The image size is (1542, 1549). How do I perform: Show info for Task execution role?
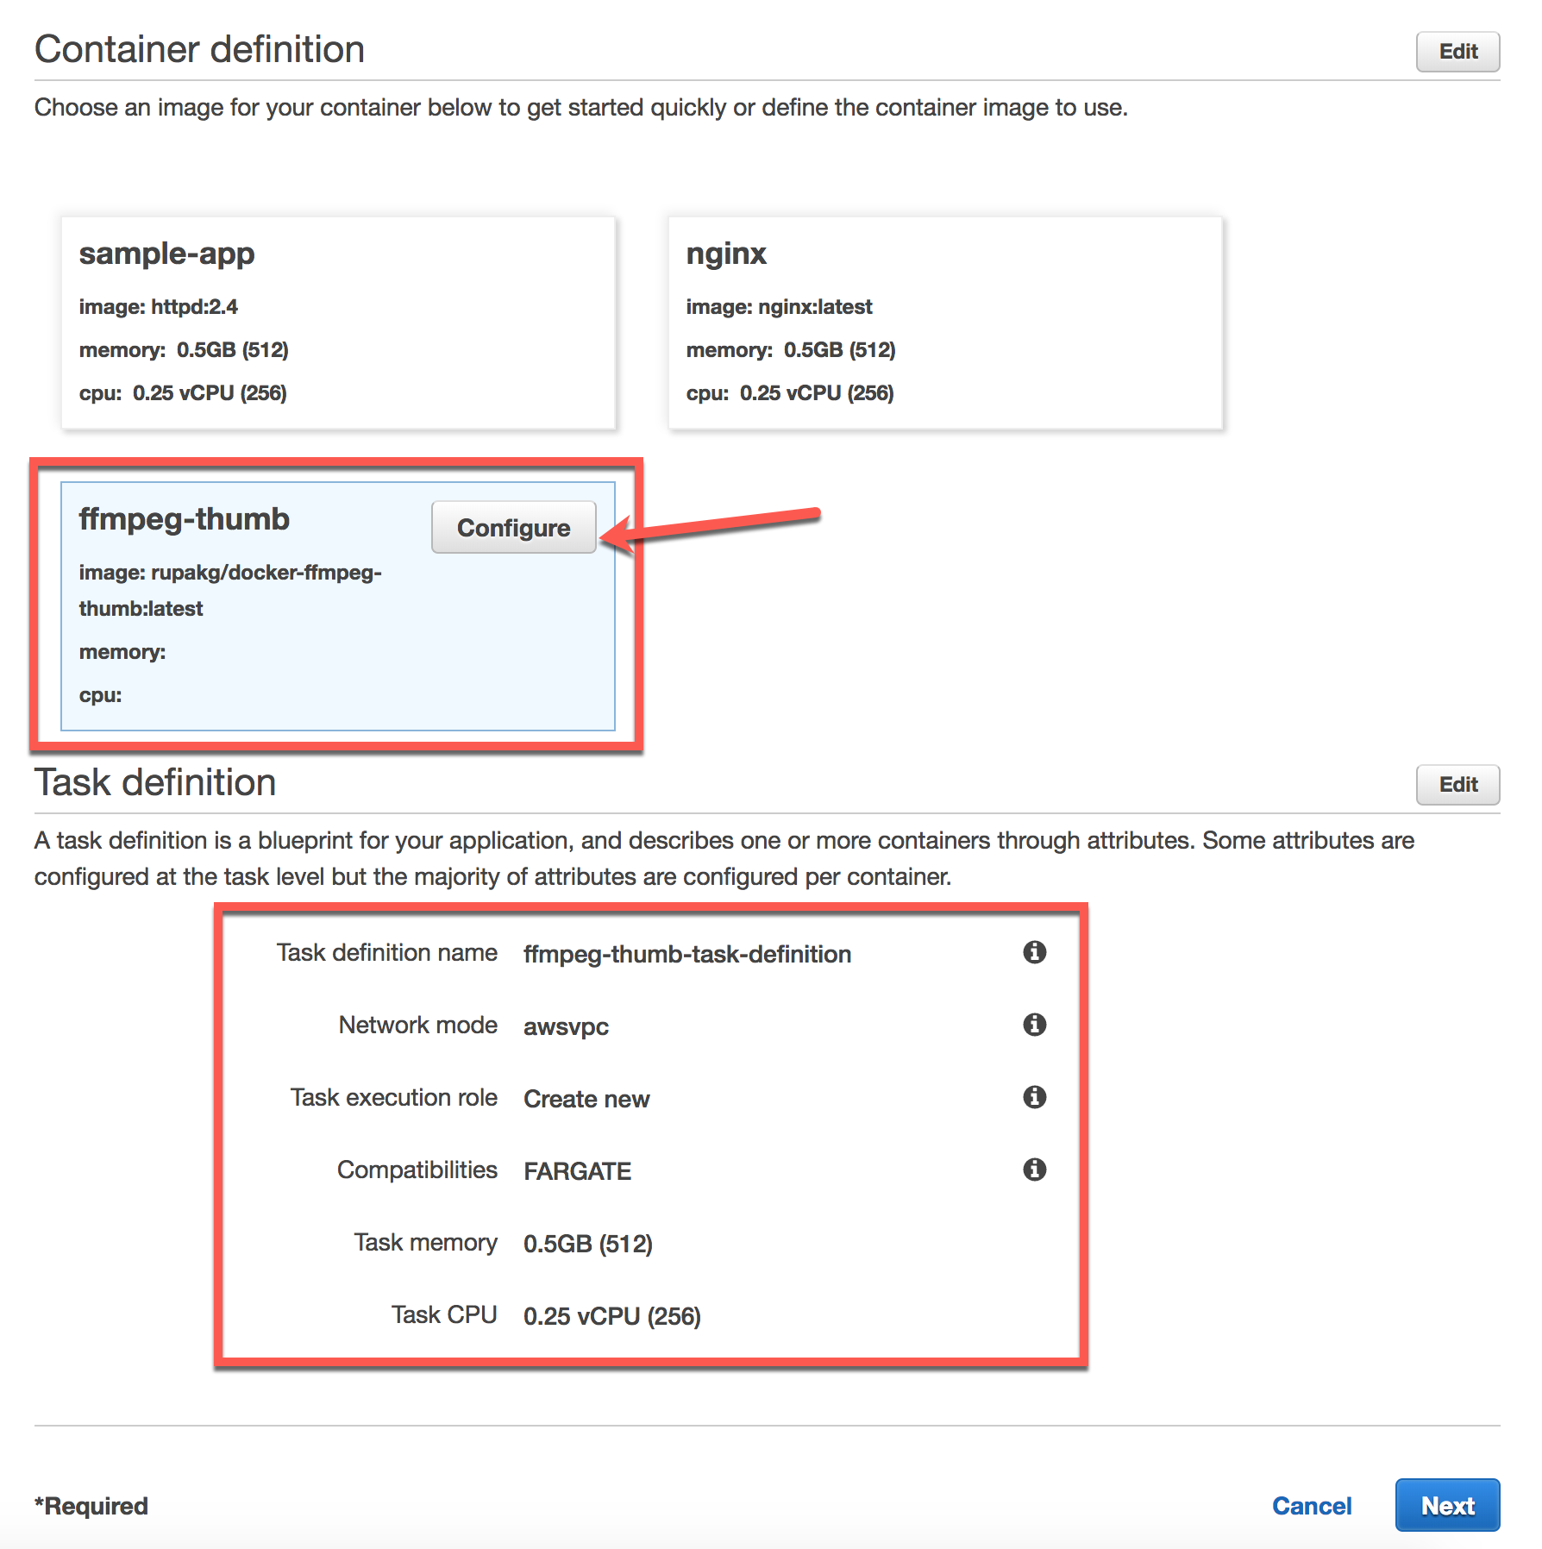click(1034, 1097)
